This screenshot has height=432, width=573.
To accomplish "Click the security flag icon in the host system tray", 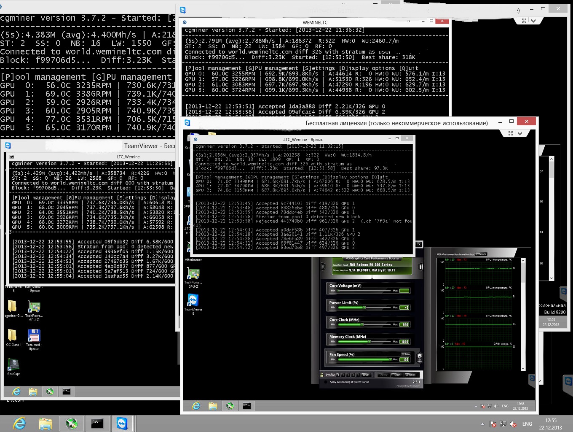I will pos(493,424).
